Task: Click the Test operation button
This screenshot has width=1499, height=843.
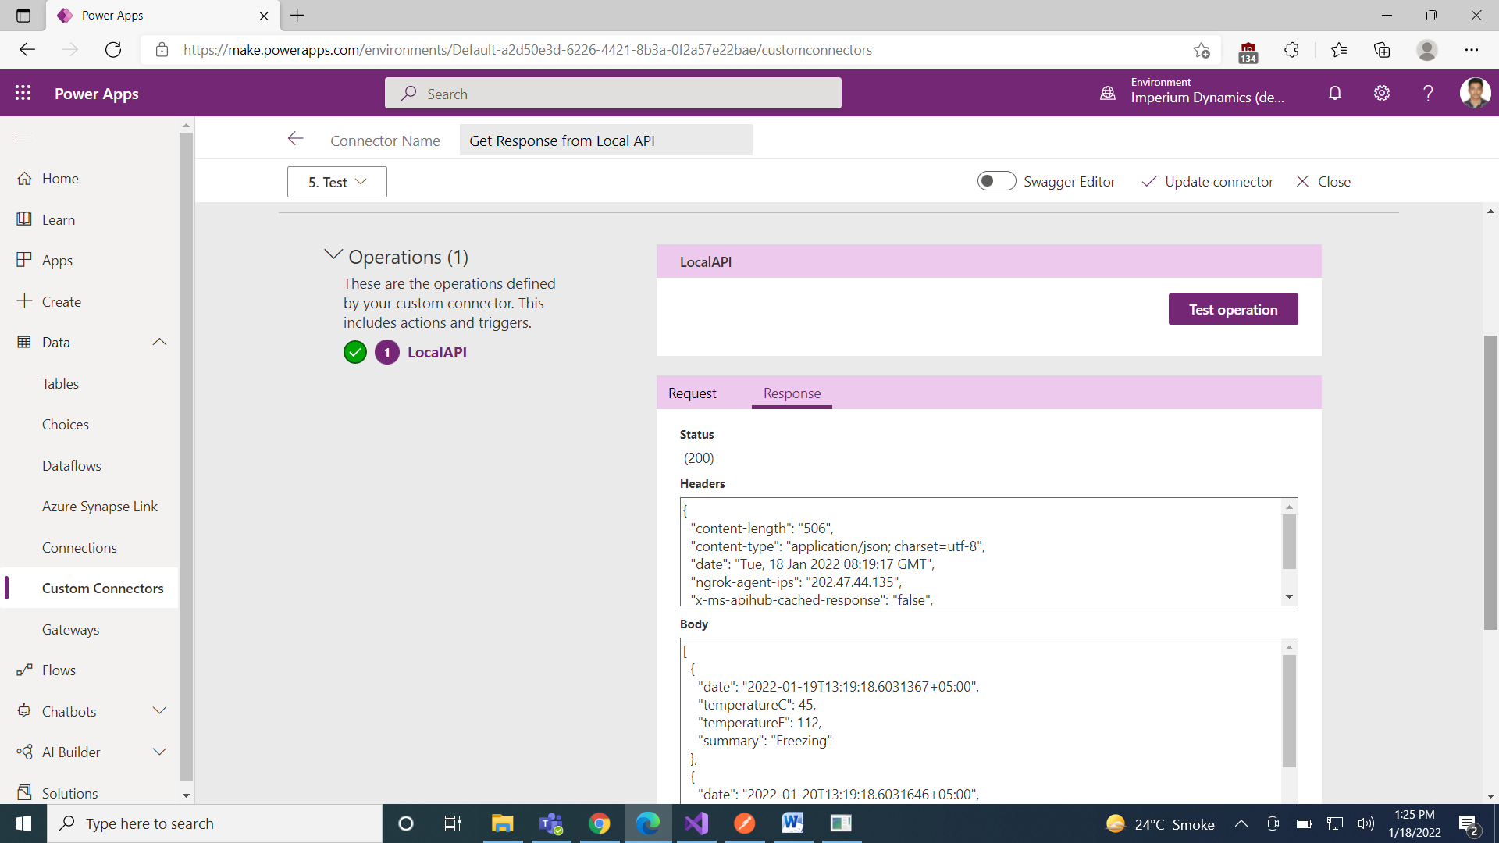Action: click(1233, 309)
